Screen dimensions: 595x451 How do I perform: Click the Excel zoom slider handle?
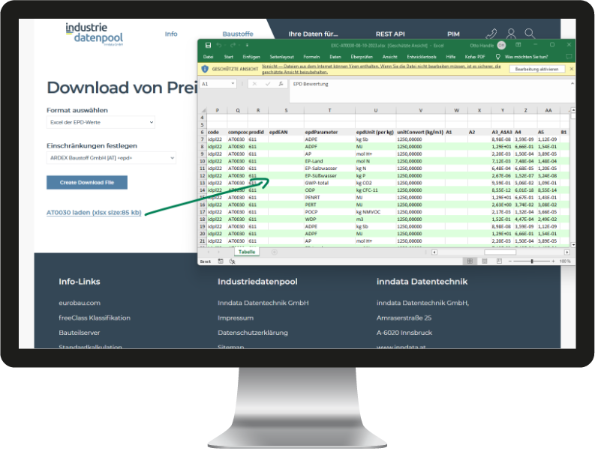click(532, 261)
